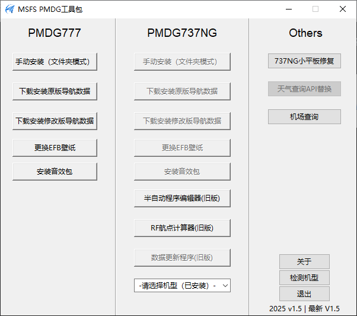Expand the 请选择机型（已安装） dropdown
Screen dimensions: 357x316
pyautogui.click(x=182, y=286)
